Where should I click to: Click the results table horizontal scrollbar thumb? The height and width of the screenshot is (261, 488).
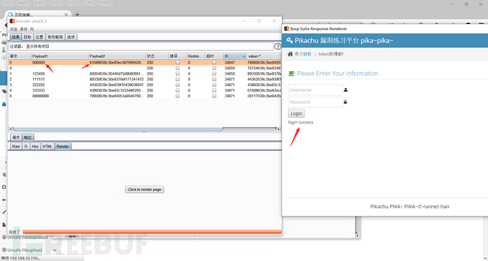click(118, 129)
